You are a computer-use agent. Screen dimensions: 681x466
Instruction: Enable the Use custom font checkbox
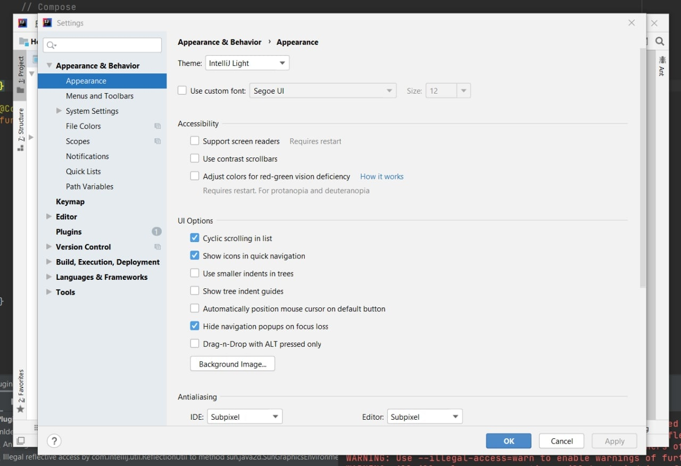[182, 90]
